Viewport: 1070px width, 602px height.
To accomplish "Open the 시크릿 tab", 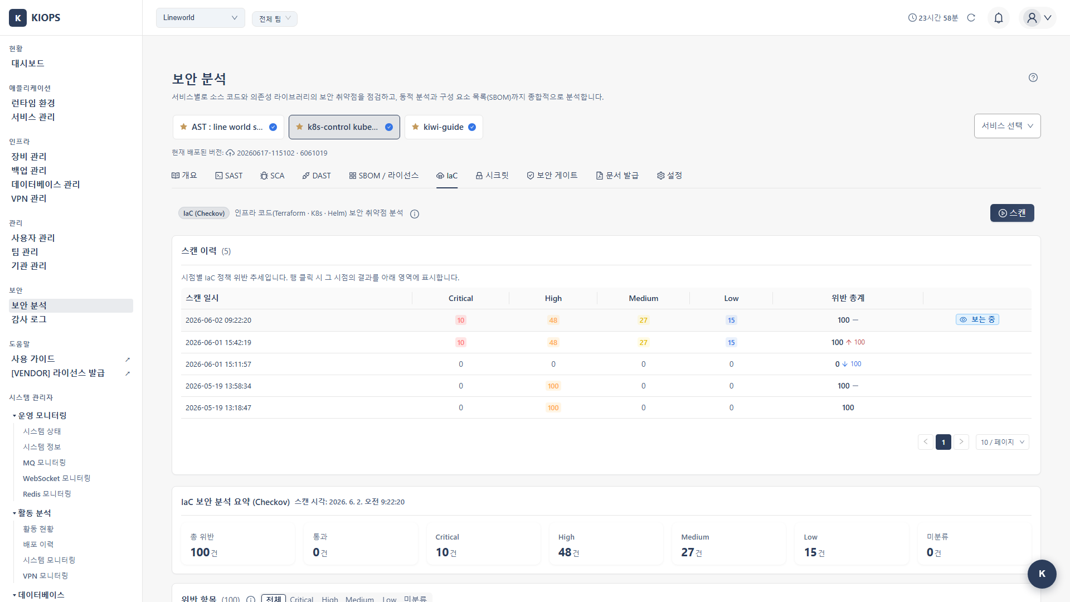I will click(x=492, y=176).
